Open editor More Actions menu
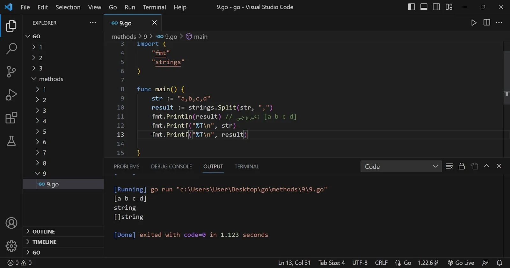 pyautogui.click(x=499, y=23)
